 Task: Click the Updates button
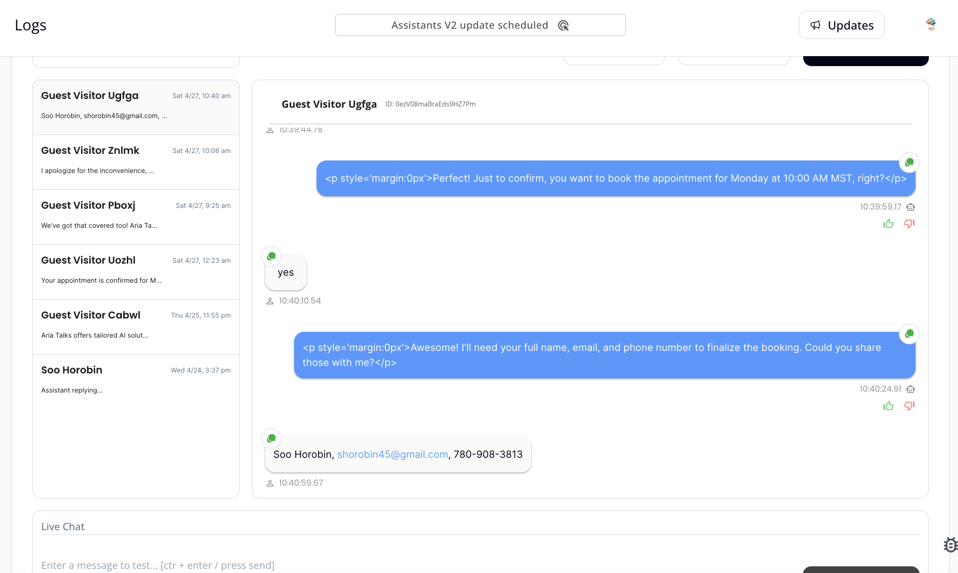pyautogui.click(x=842, y=25)
